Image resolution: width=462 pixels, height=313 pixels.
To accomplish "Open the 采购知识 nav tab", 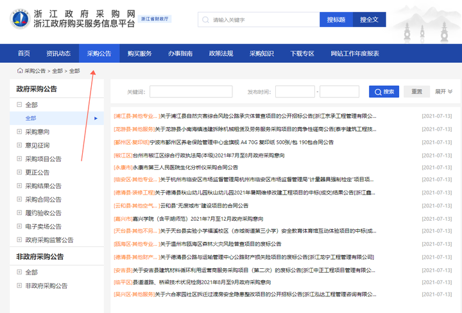I will click(262, 54).
